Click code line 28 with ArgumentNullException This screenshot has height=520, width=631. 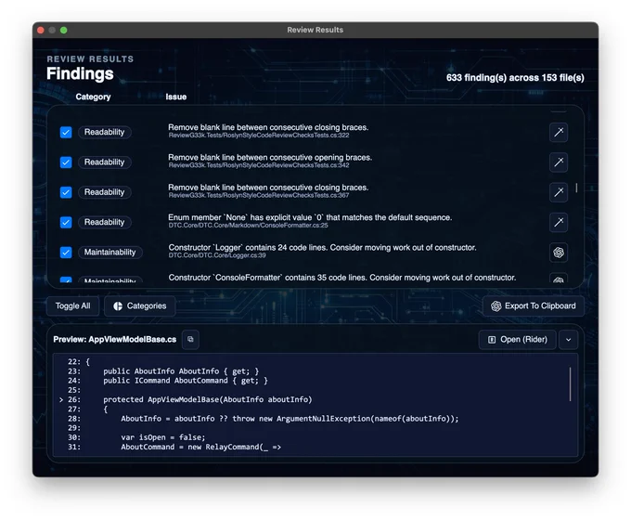click(290, 419)
